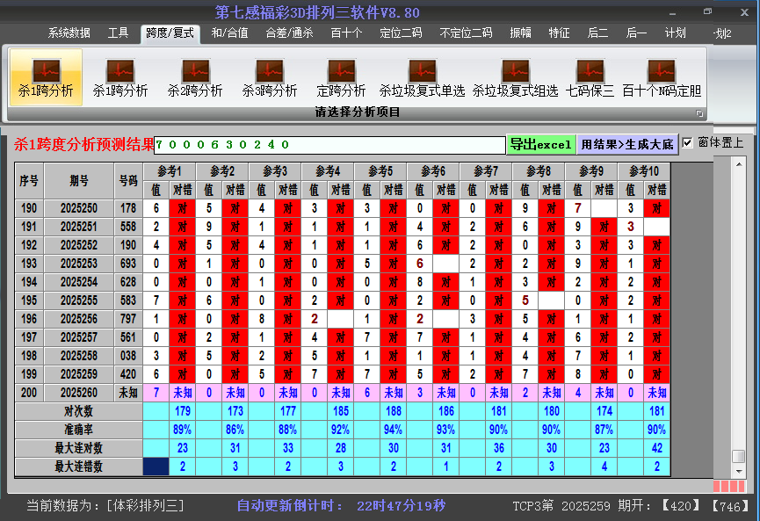The width and height of the screenshot is (760, 521).
Task: Switch to the 和/合值 tab
Action: point(229,33)
